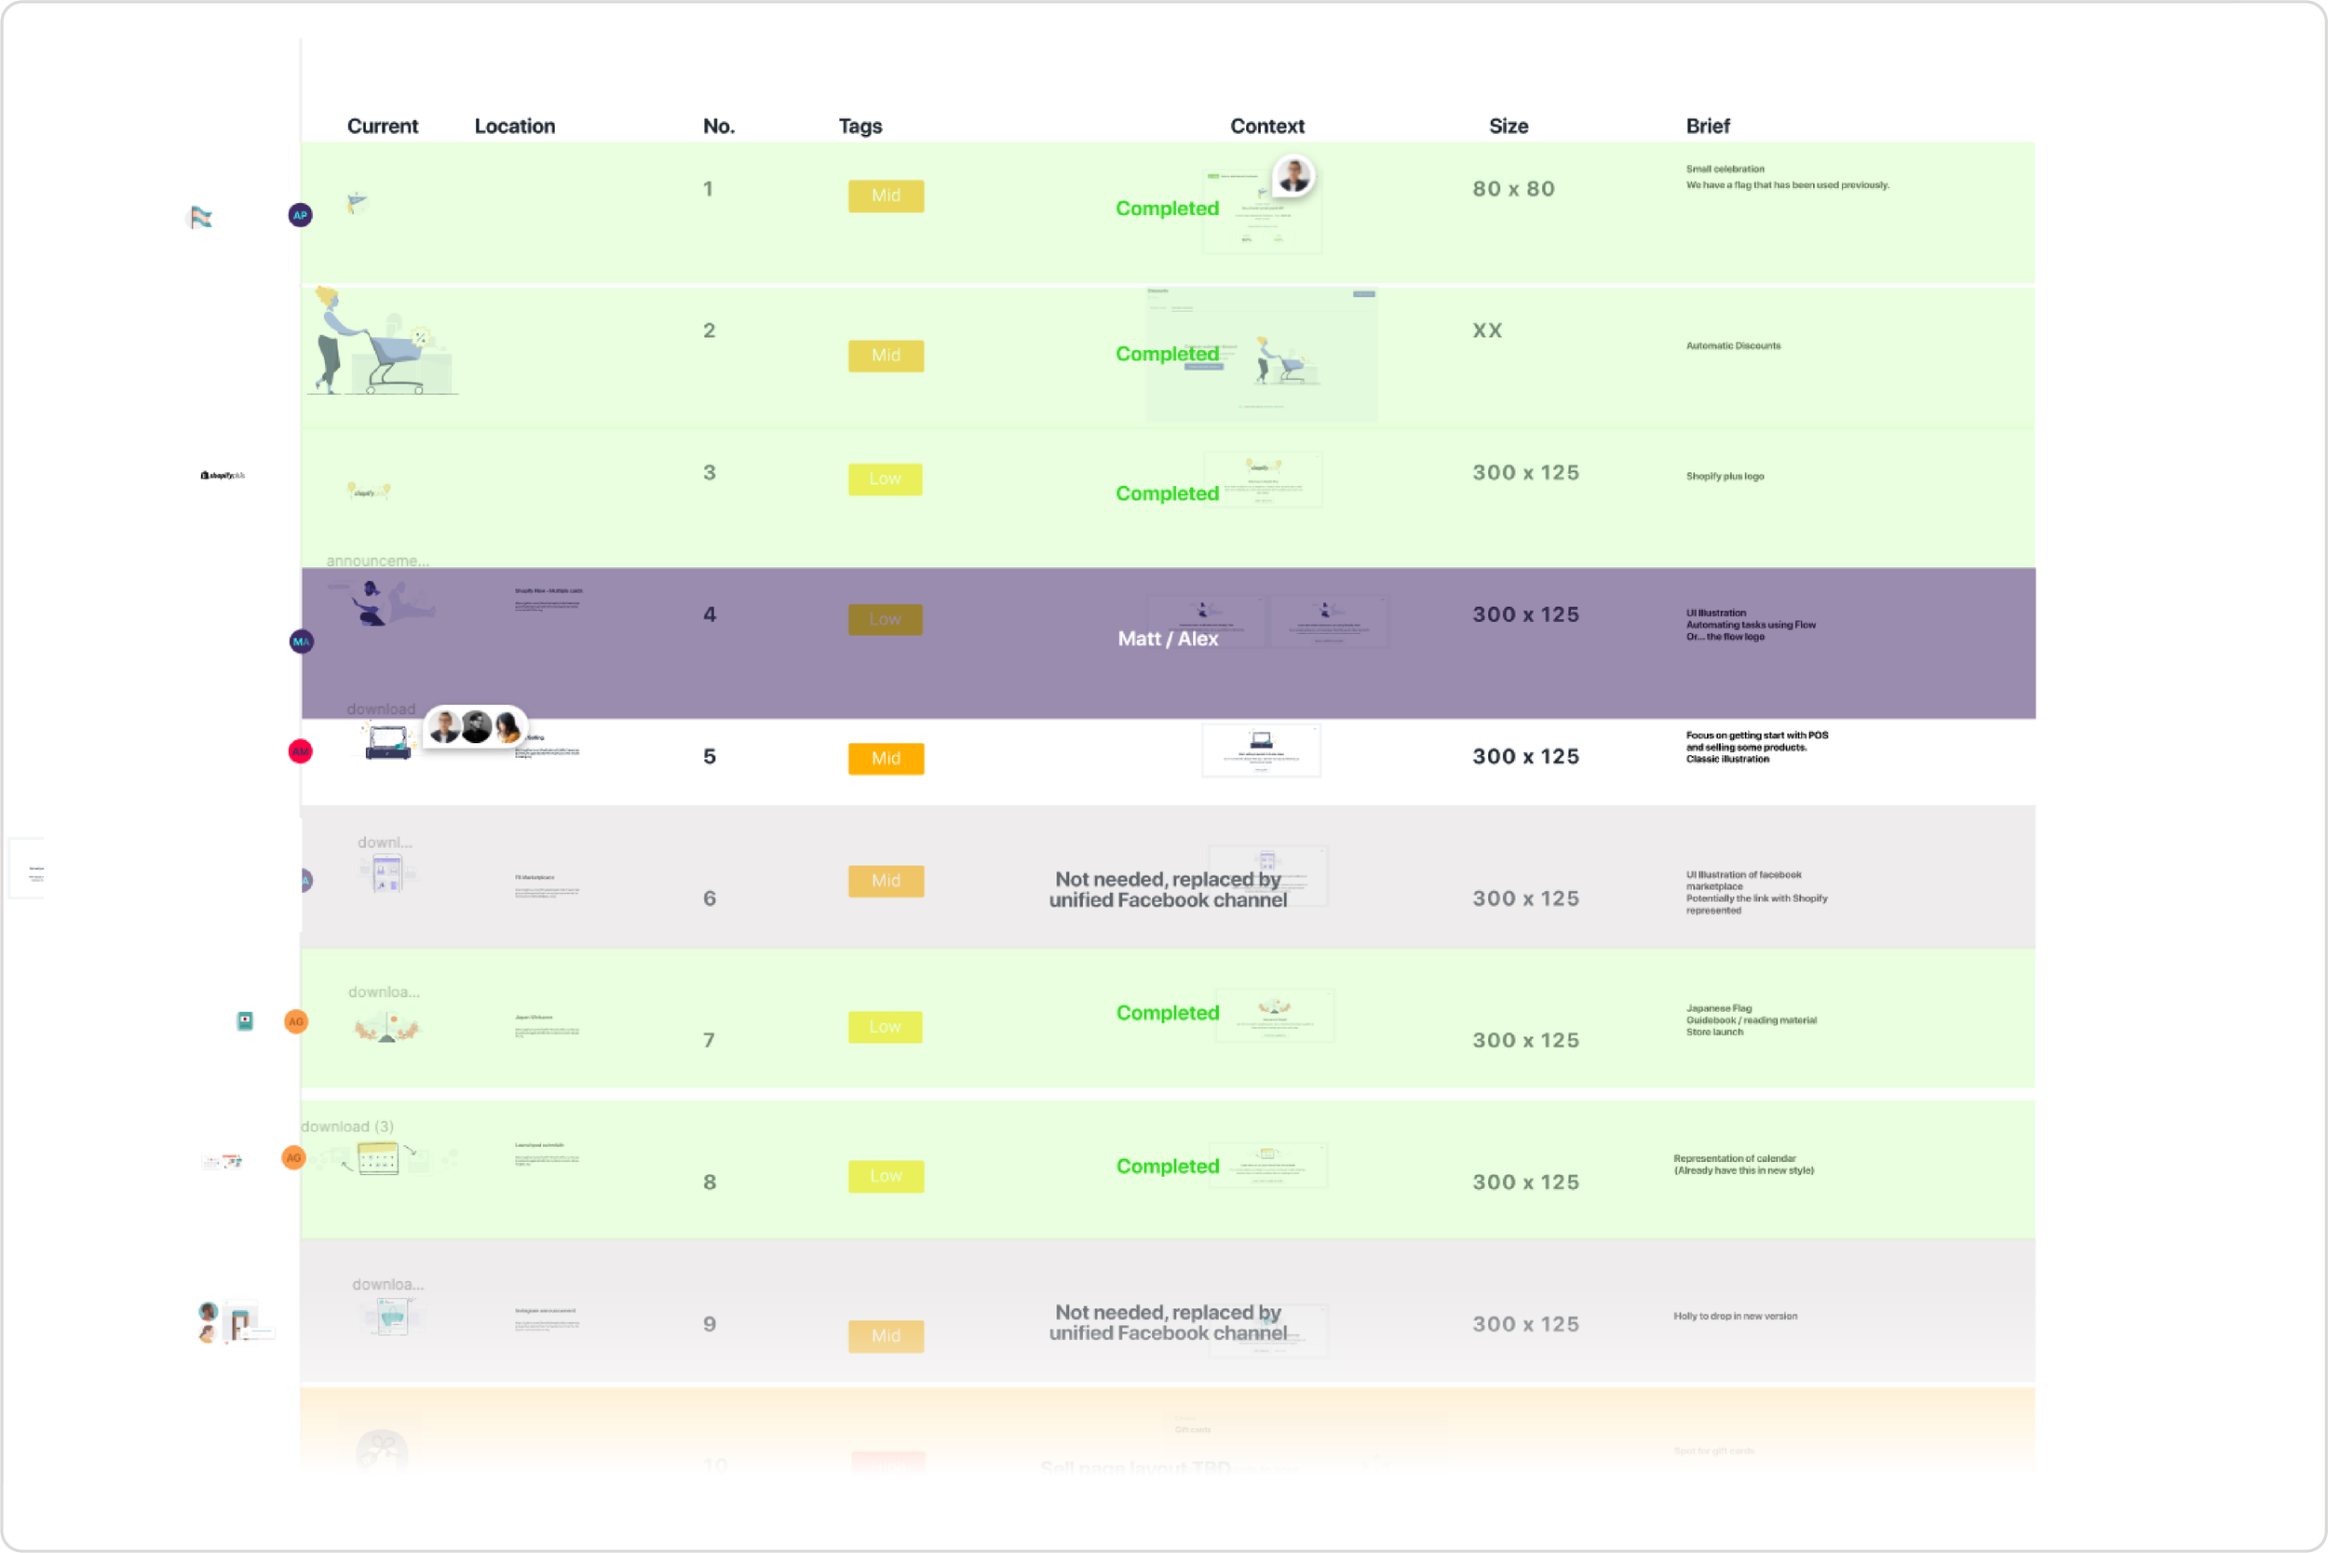
Task: Click the MA avatar badge on row 4
Action: [x=301, y=641]
